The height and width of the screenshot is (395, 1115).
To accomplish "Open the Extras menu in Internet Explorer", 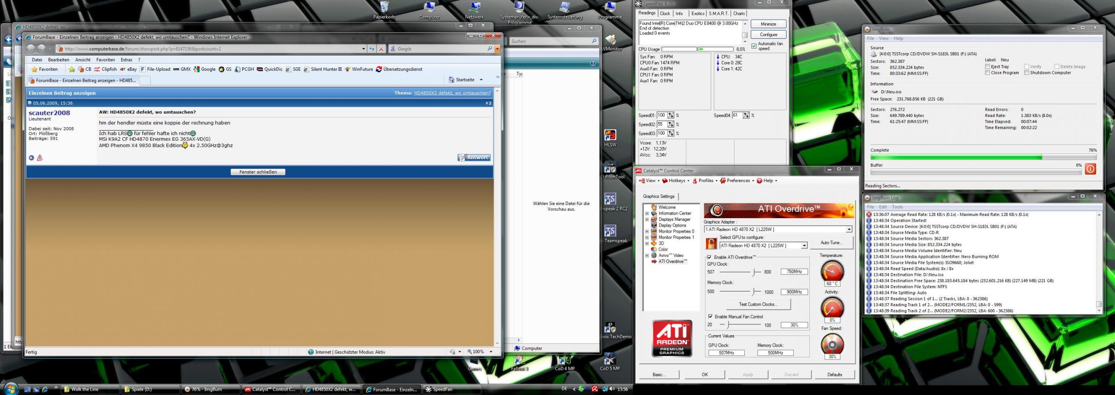I will click(x=126, y=60).
